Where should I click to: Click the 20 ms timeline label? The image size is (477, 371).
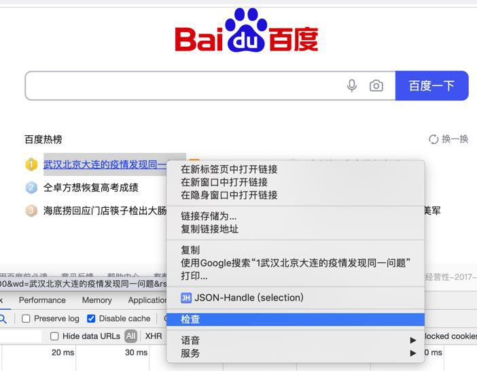(63, 353)
